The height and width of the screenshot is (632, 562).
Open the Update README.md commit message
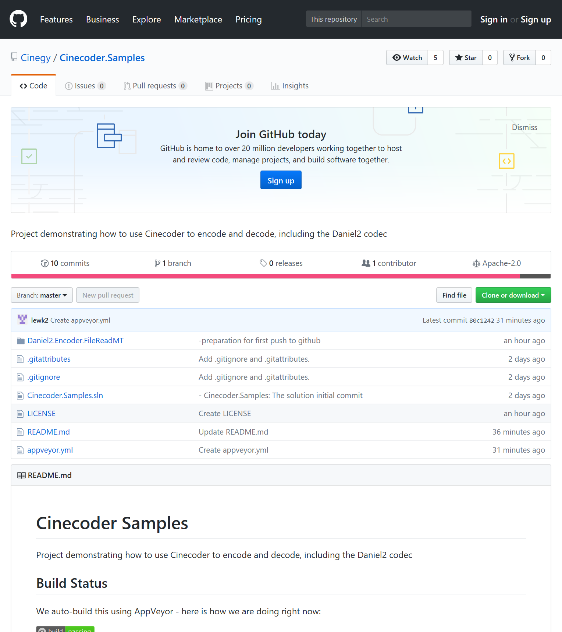coord(234,432)
